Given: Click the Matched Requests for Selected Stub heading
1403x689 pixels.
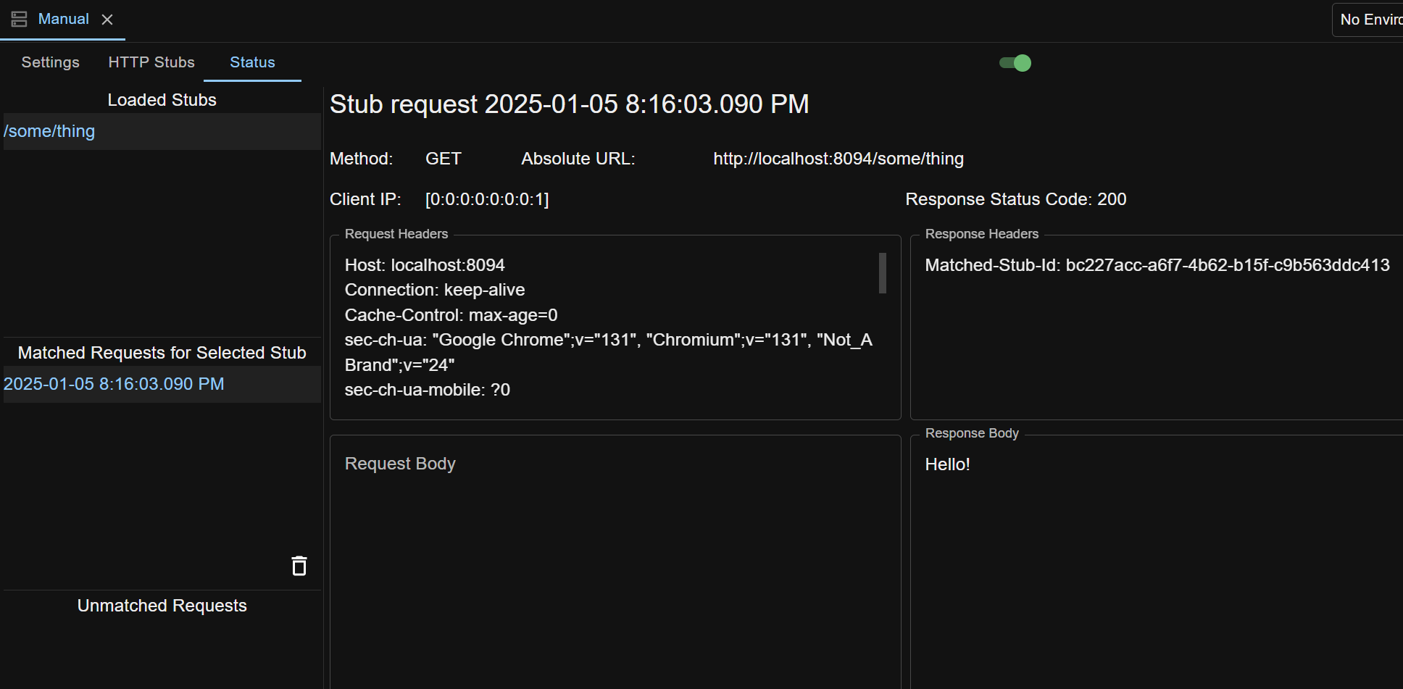Looking at the screenshot, I should click(162, 353).
